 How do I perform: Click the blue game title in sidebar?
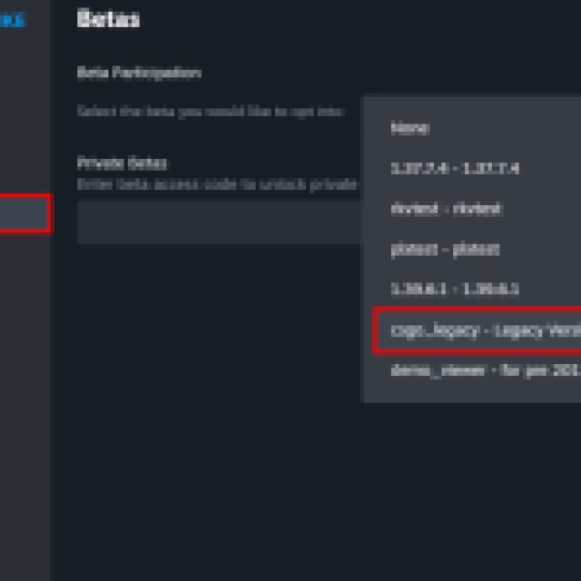pos(13,20)
